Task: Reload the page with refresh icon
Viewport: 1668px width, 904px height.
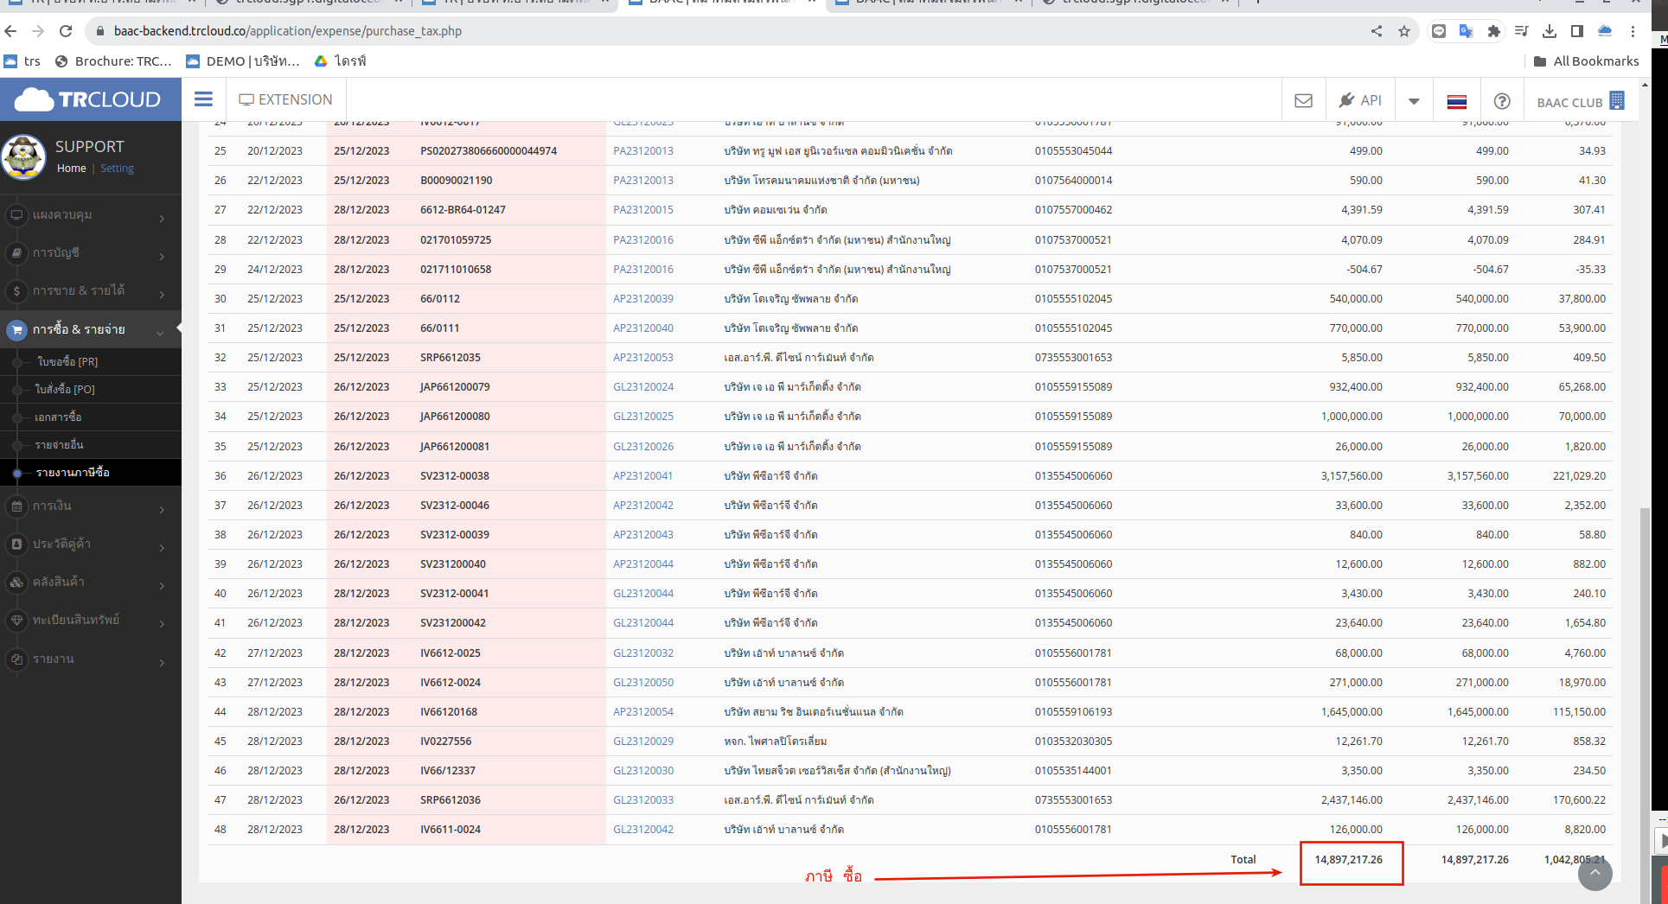Action: pyautogui.click(x=66, y=31)
